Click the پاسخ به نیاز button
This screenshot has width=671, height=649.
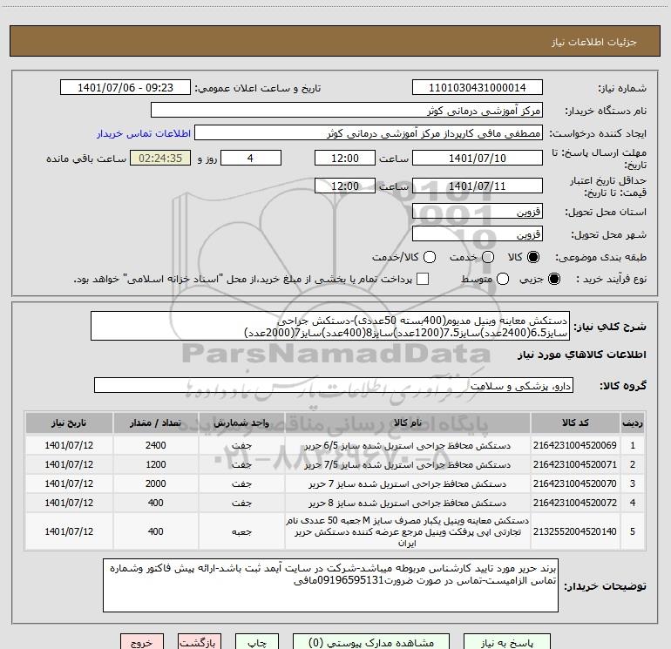(507, 642)
